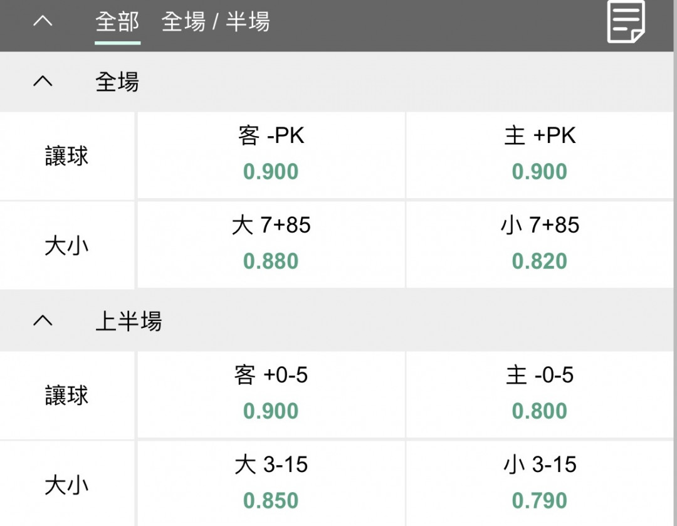
Task: Select full-time 主 +PK odds 0.900
Action: [540, 155]
